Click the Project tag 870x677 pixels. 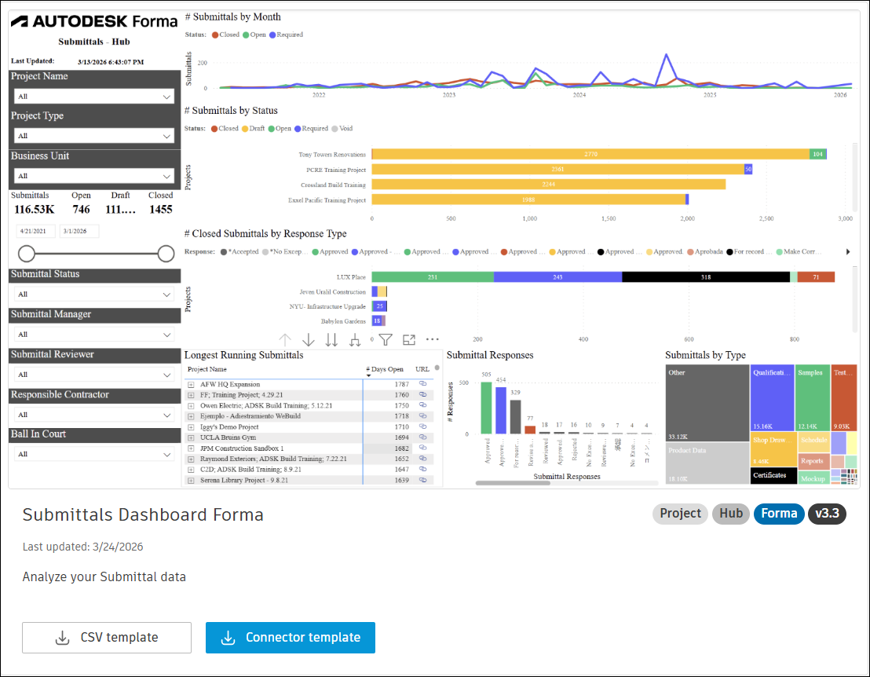(680, 514)
